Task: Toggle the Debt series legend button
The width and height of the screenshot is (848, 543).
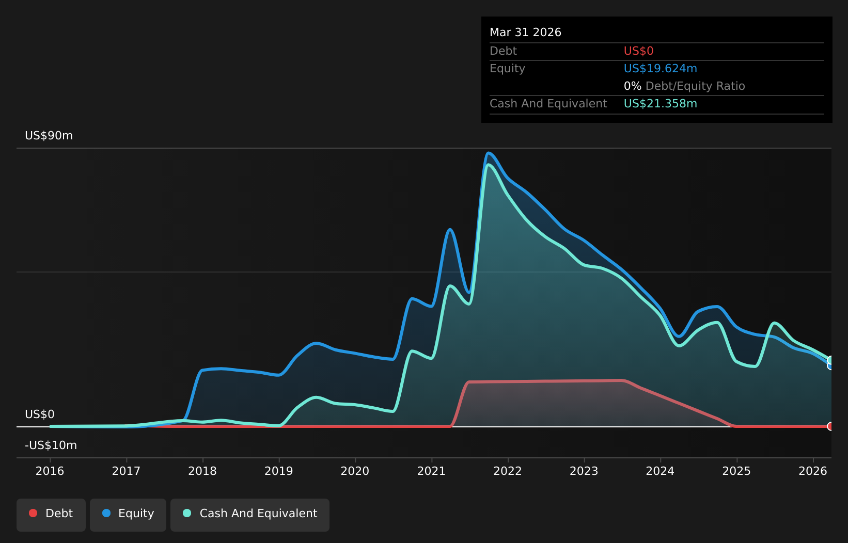Action: (51, 515)
